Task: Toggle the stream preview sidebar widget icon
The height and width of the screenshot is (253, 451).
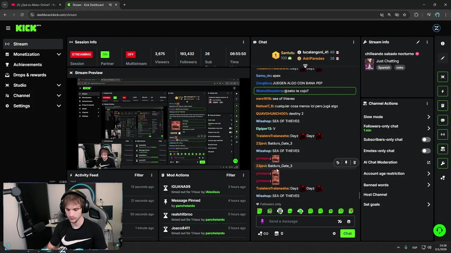Action: pos(443,77)
